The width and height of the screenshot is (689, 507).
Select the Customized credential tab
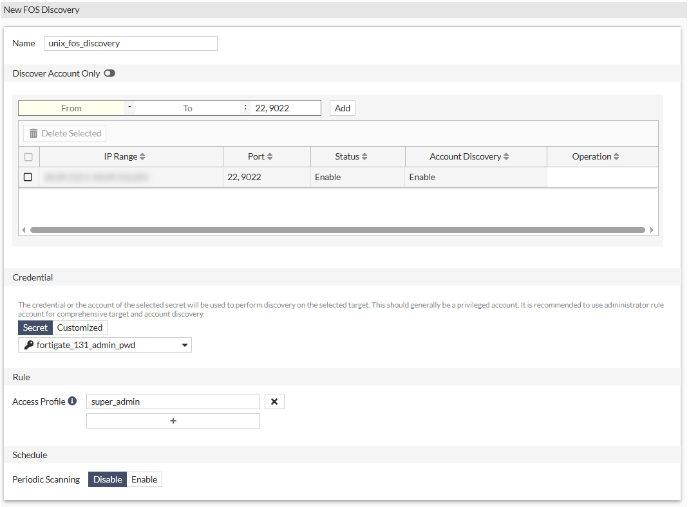click(x=80, y=328)
